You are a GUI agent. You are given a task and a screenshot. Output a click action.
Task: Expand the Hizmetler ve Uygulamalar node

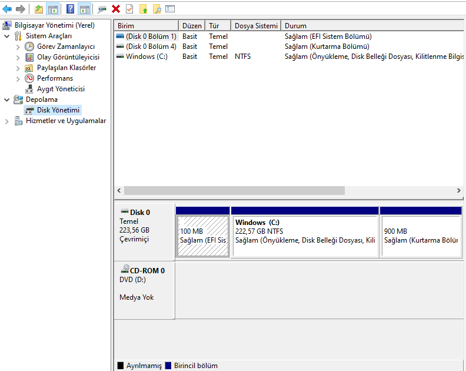tap(7, 121)
